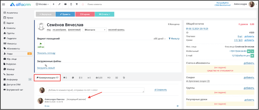The height and width of the screenshot is (110, 259).
Task: Click the green flag сейчас marker
Action: [41, 45]
